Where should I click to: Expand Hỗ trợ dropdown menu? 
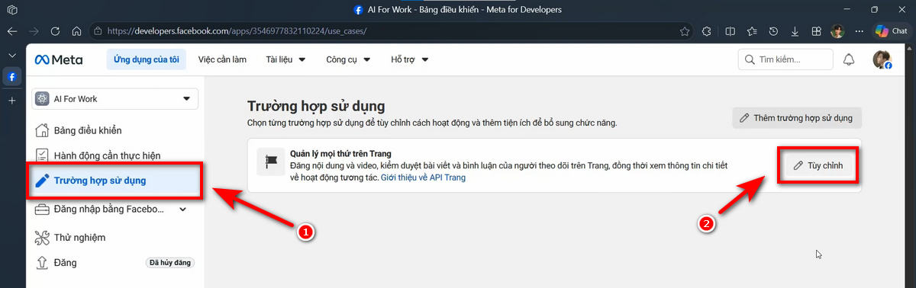(410, 59)
